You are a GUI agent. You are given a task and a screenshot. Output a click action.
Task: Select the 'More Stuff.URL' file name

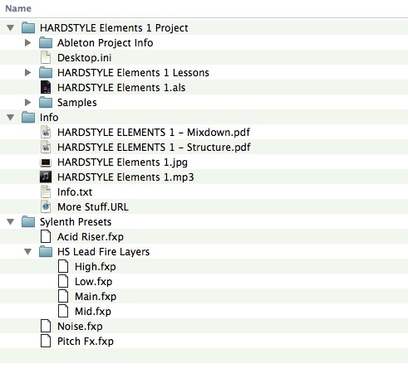pos(93,207)
